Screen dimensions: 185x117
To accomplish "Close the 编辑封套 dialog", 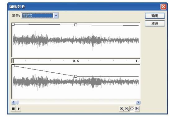I will pos(163,6).
